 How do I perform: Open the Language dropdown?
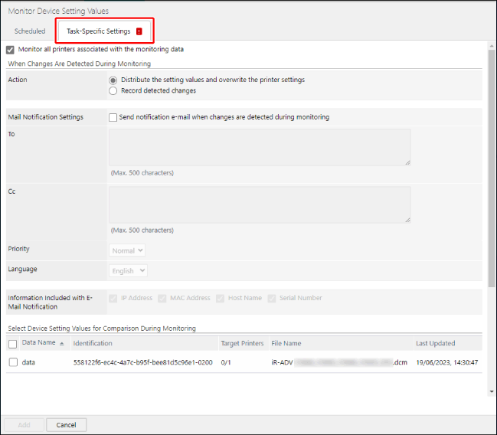click(x=128, y=270)
